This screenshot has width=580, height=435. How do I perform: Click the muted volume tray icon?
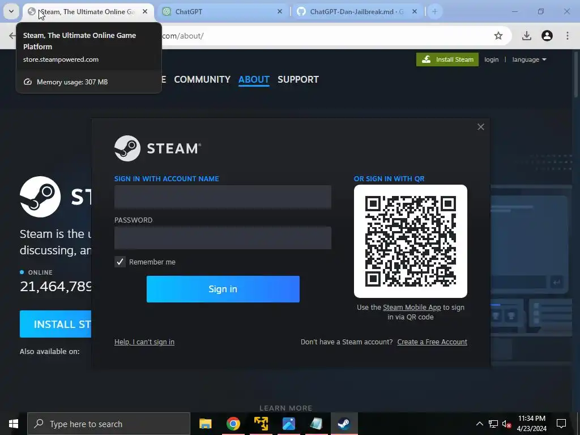tap(507, 424)
